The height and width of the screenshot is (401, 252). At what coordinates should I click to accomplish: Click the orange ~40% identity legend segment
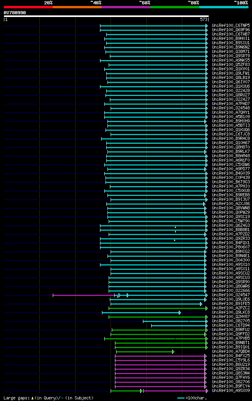point(77,7)
